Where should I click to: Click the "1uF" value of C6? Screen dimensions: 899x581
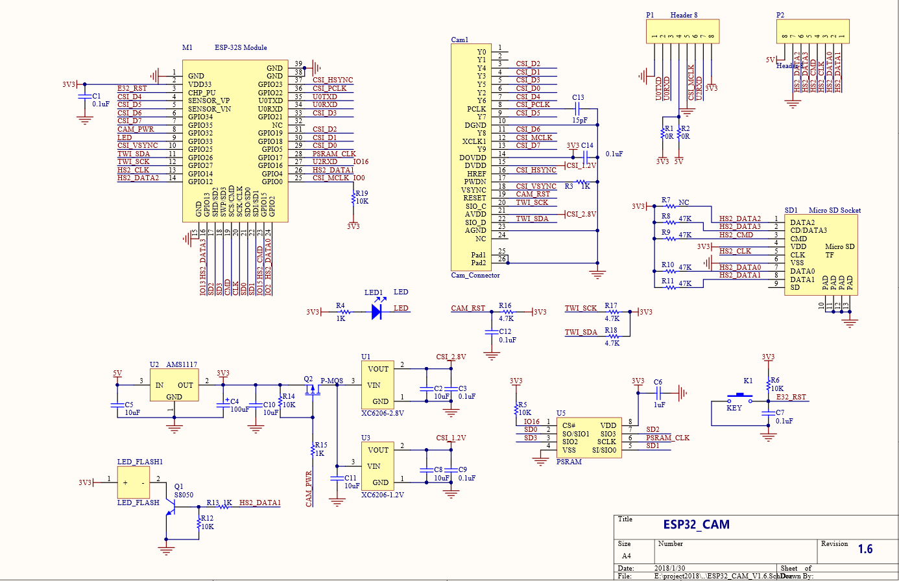point(659,405)
